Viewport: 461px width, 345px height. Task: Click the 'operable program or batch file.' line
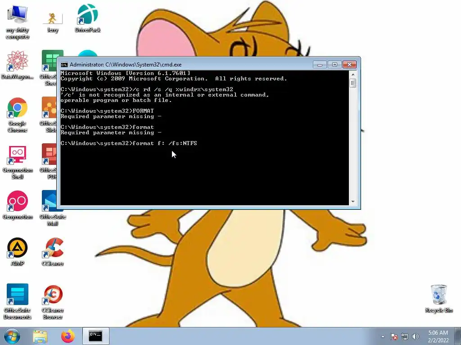[116, 100]
